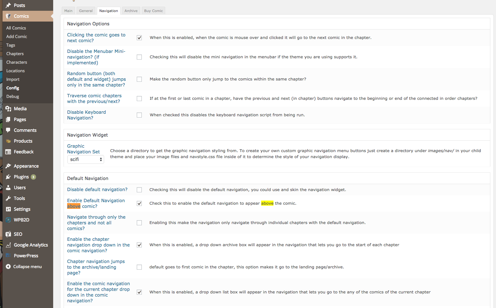
Task: Collapse the admin sidebar menu
Action: tap(24, 266)
